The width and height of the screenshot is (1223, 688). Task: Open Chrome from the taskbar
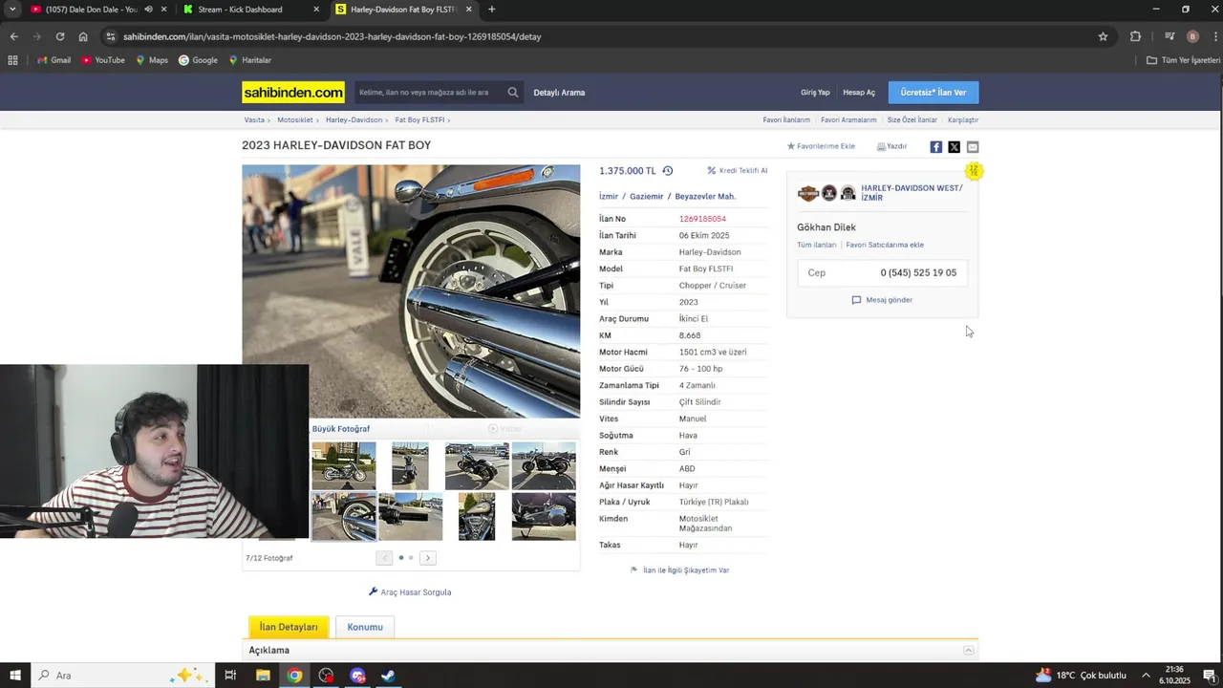[x=294, y=676]
